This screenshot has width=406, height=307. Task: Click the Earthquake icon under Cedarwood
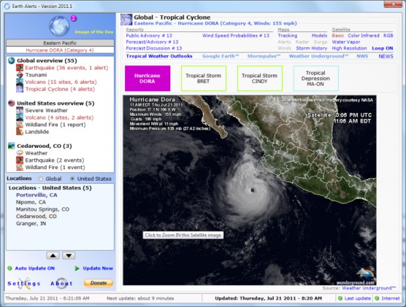20,160
